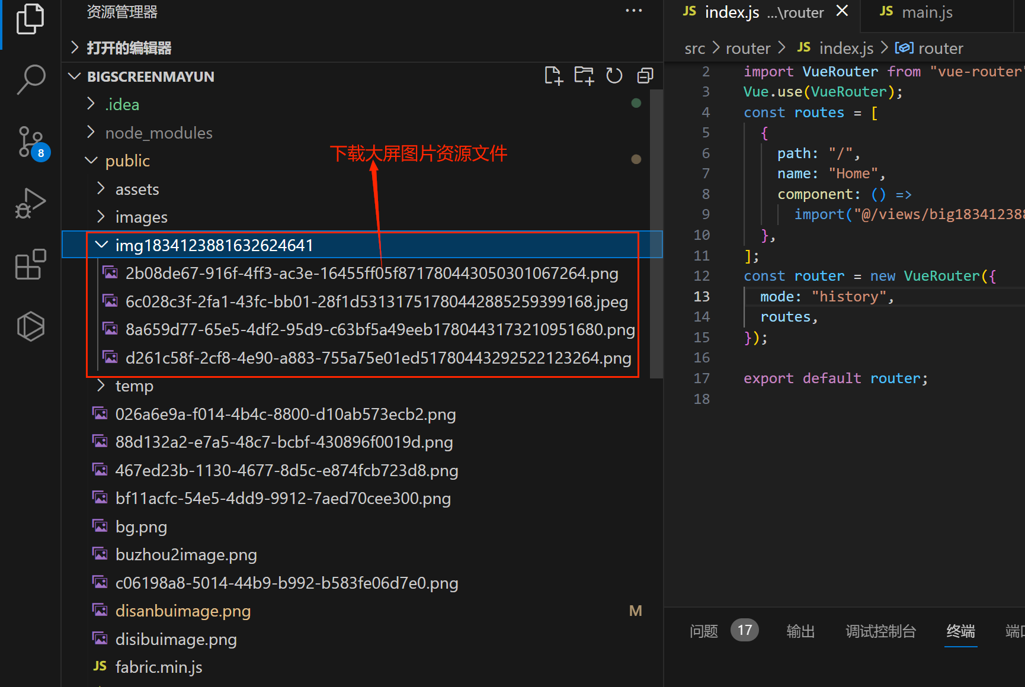Switch to the main.js editor tab
Screen dimensions: 1025x687
pyautogui.click(x=927, y=12)
